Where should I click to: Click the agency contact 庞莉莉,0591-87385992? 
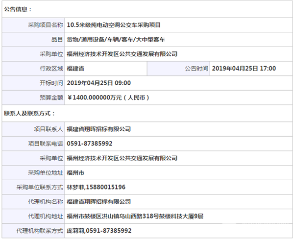pyautogui.click(x=98, y=230)
